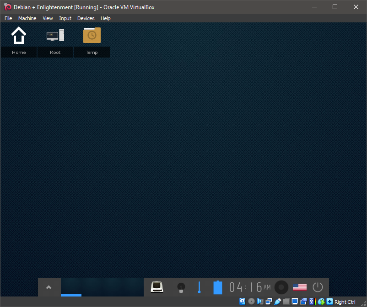Viewport: 367px width, 307px height.
Task: Click the computer launcher icon in shelf
Action: tap(157, 287)
